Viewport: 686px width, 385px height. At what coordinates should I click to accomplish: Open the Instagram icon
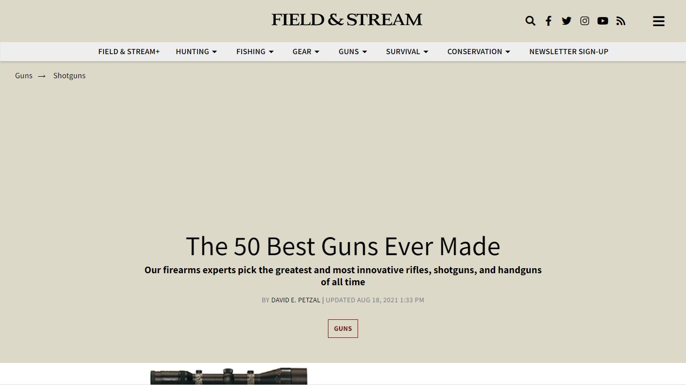[x=585, y=21]
